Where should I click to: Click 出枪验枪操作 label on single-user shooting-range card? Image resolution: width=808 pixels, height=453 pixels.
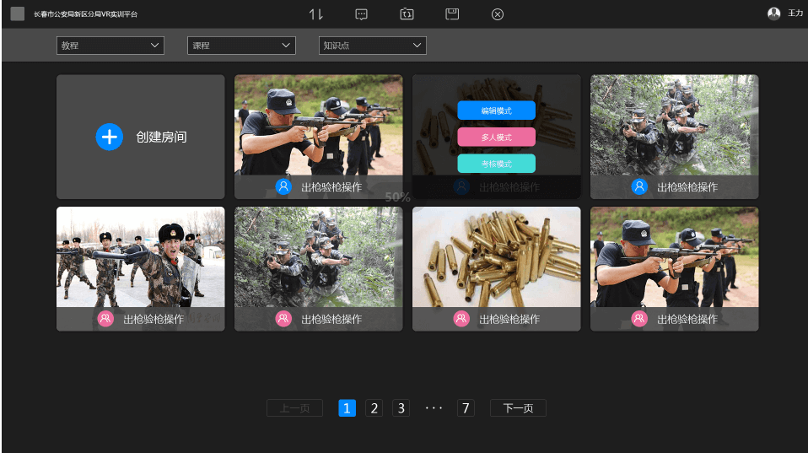[x=331, y=187]
